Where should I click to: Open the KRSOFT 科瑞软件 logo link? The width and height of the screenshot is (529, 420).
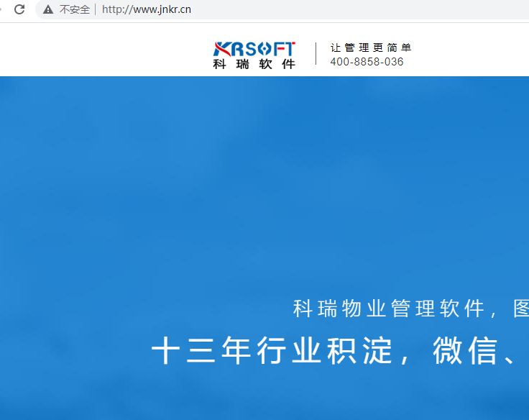tap(254, 55)
